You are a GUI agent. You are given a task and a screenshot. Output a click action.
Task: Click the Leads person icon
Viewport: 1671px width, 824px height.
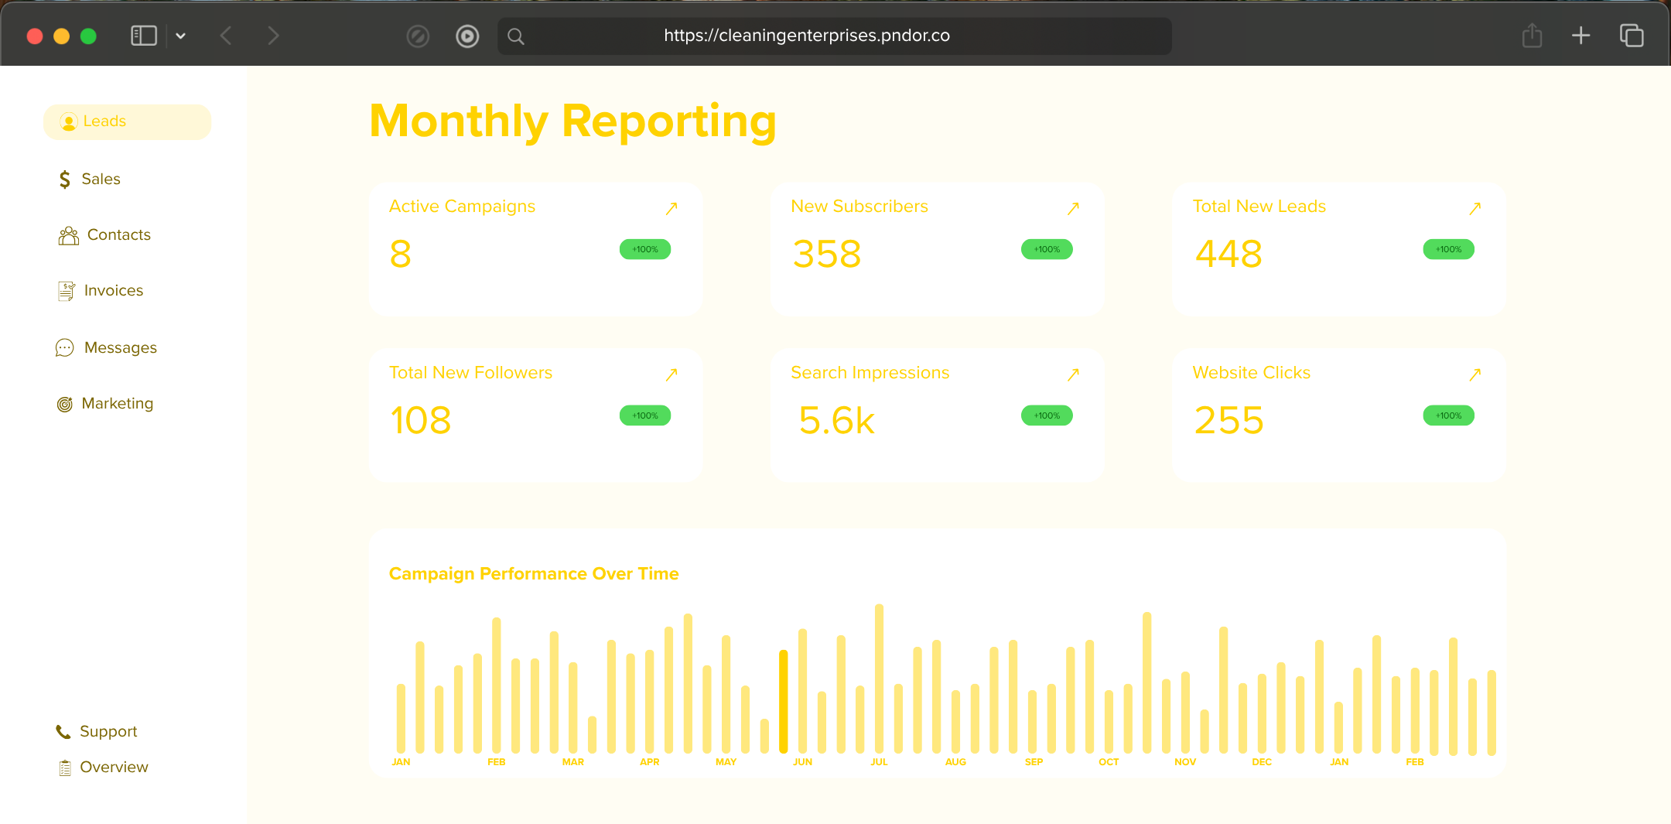(x=69, y=121)
